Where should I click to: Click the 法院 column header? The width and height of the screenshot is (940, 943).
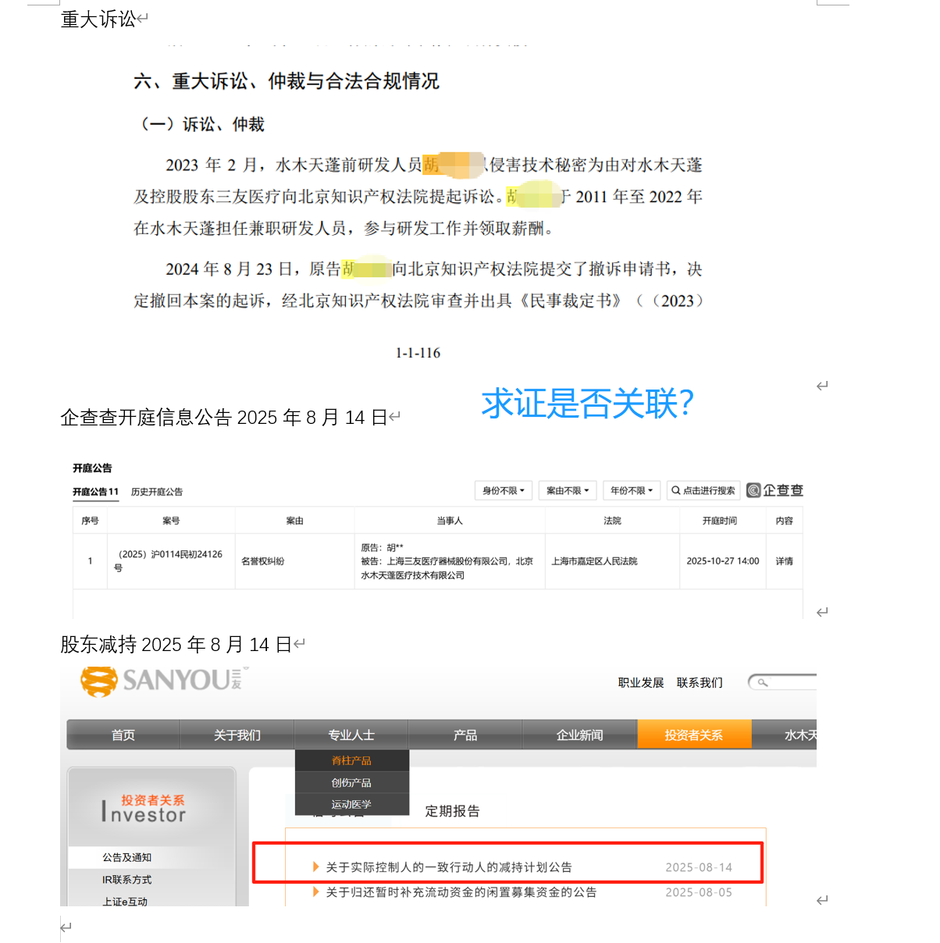coord(612,521)
